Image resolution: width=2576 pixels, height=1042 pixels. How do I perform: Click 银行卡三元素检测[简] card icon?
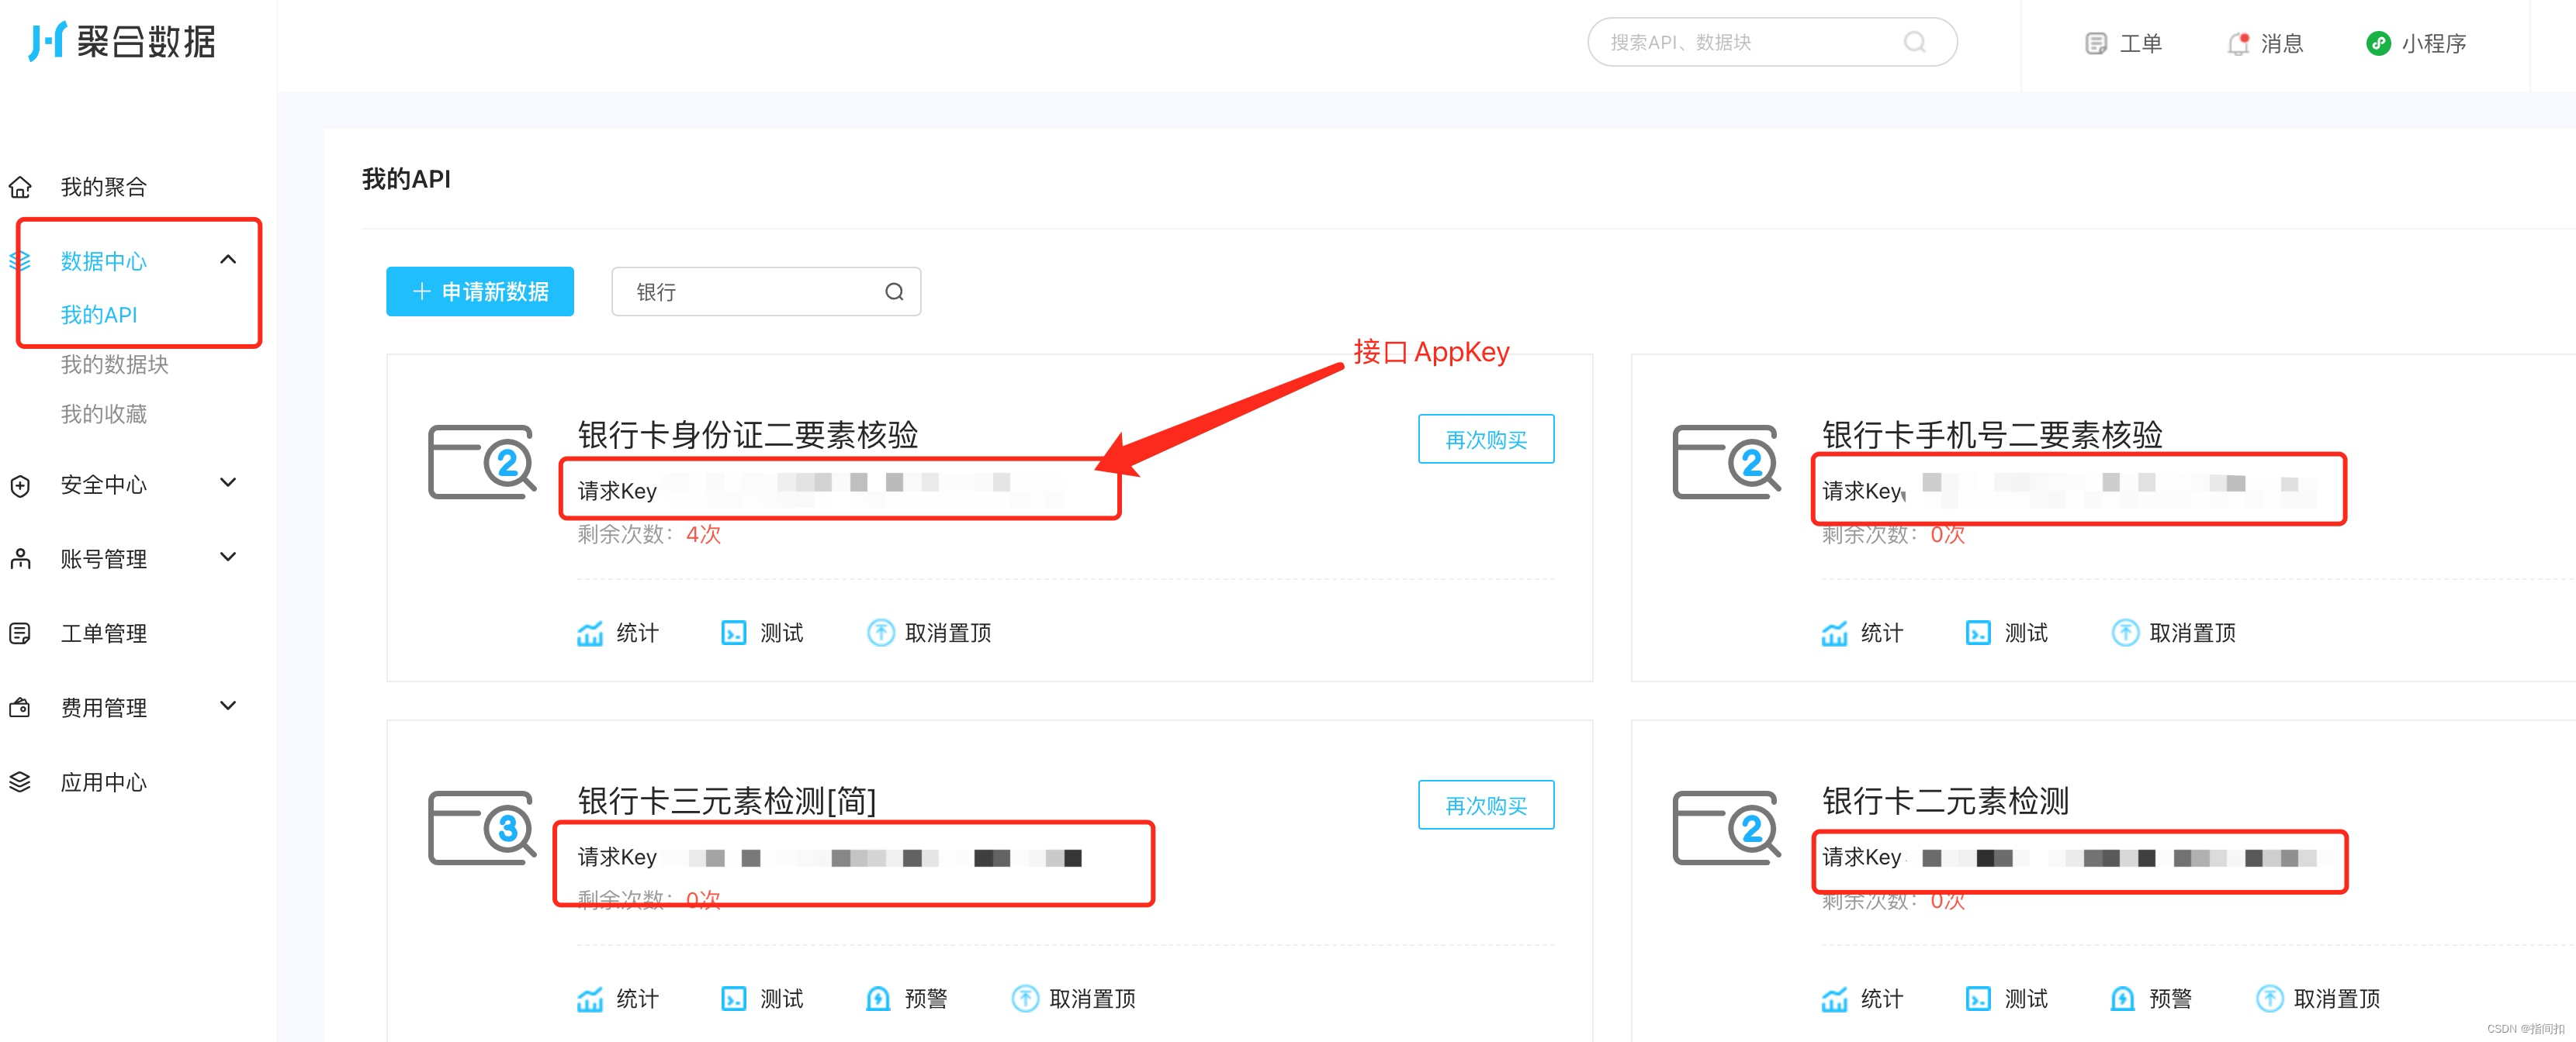click(482, 827)
